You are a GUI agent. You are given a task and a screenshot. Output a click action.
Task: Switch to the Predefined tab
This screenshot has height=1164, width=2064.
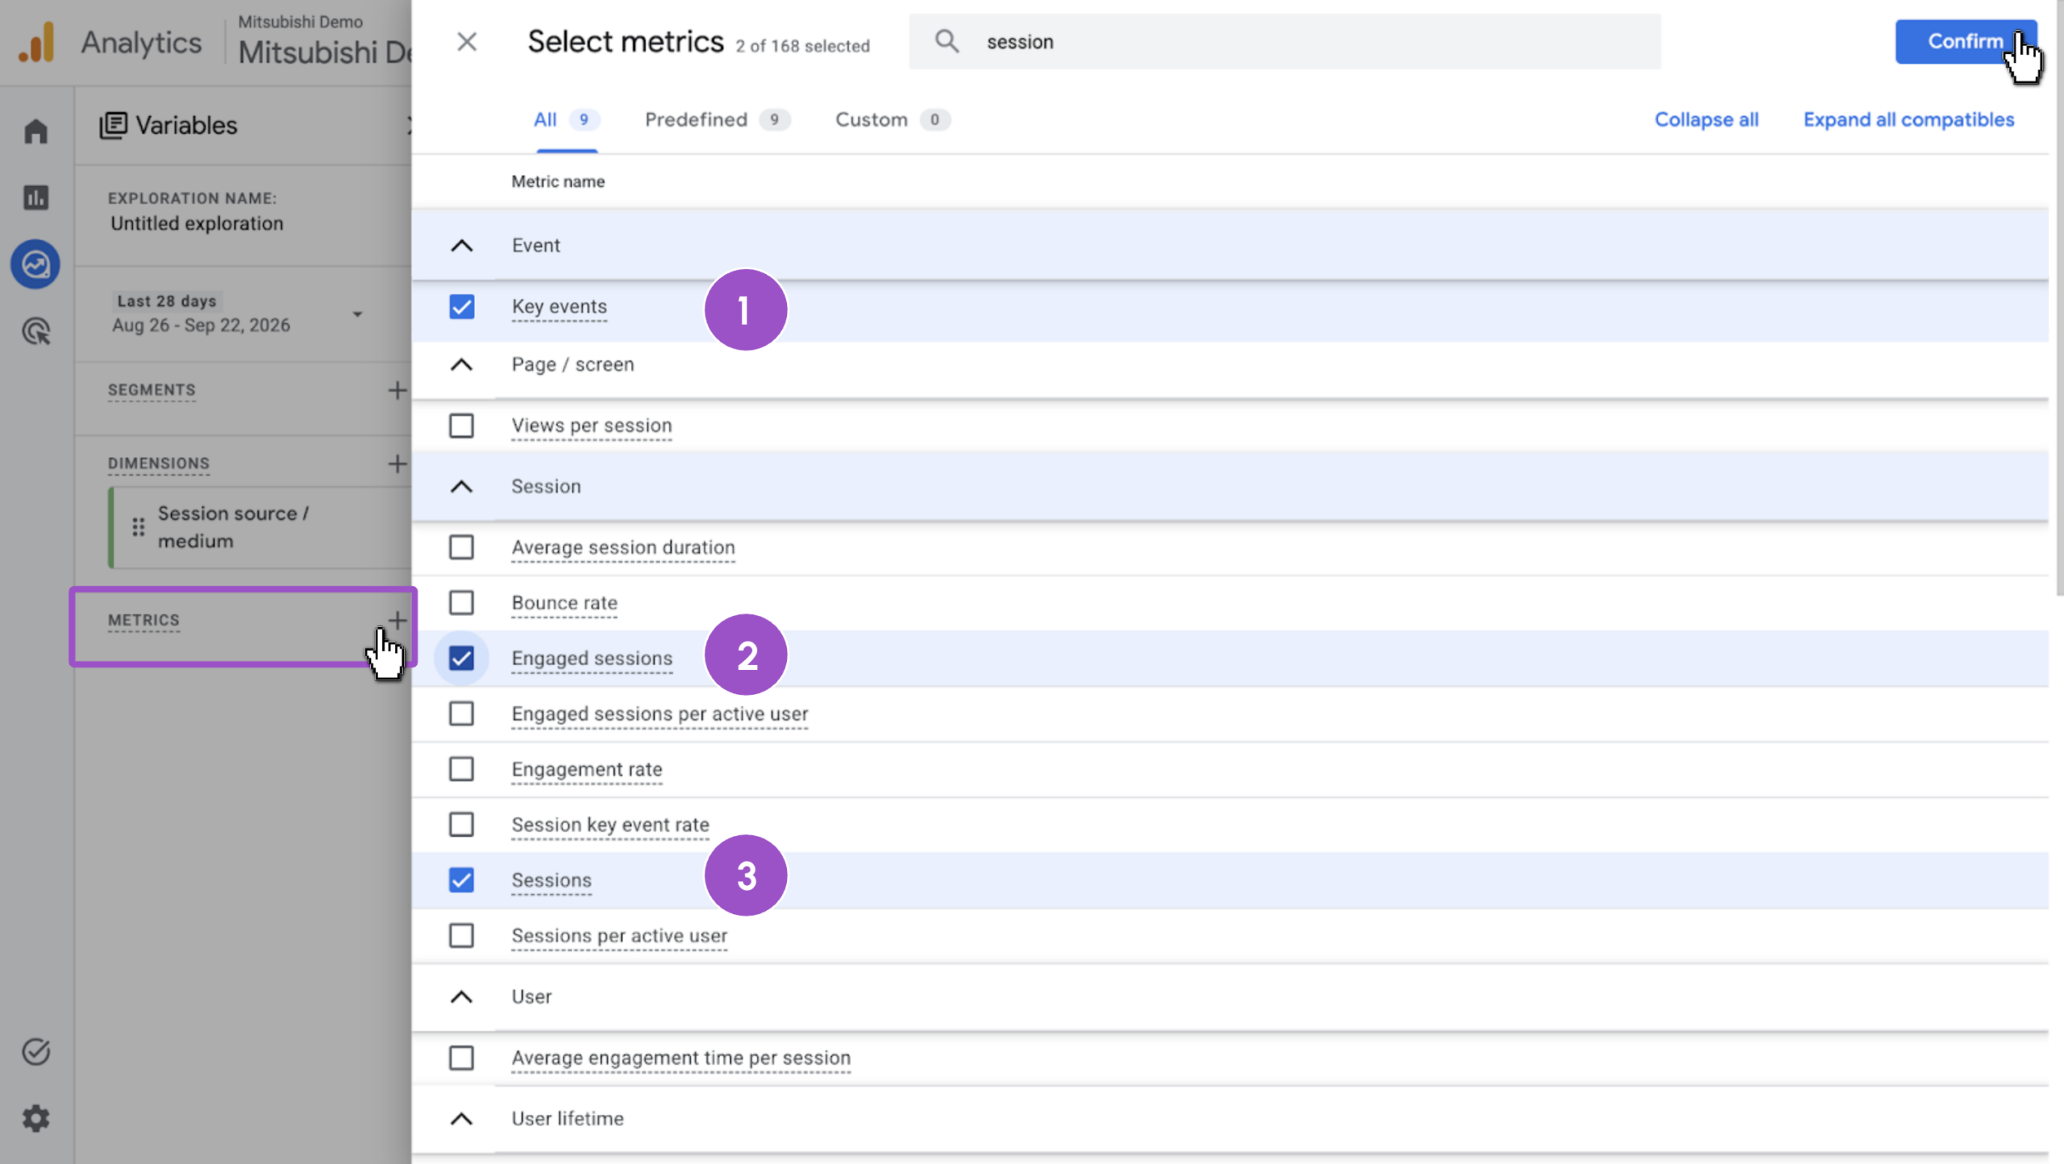(717, 120)
